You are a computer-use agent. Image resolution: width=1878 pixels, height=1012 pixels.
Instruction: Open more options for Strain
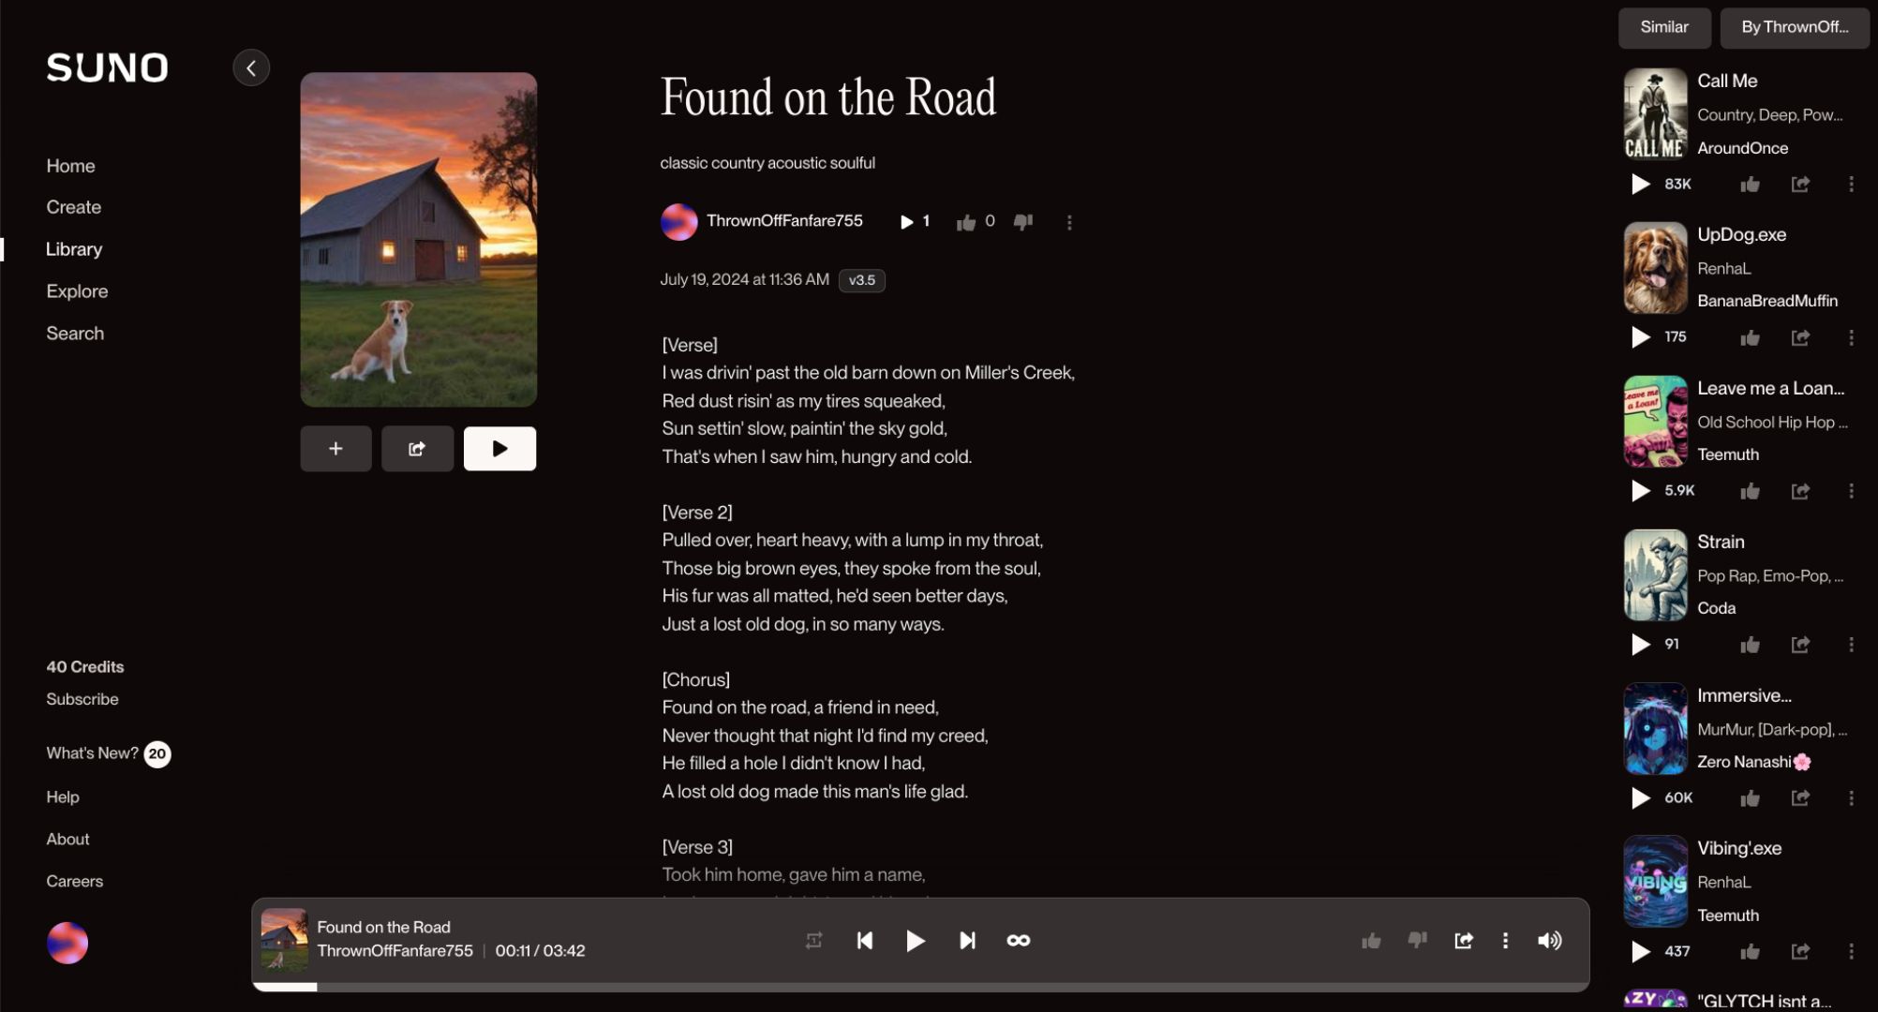(1851, 646)
